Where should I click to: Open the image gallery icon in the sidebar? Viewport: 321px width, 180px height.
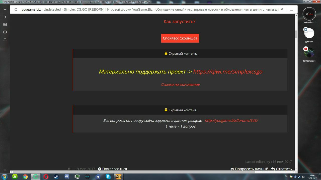(x=5, y=32)
